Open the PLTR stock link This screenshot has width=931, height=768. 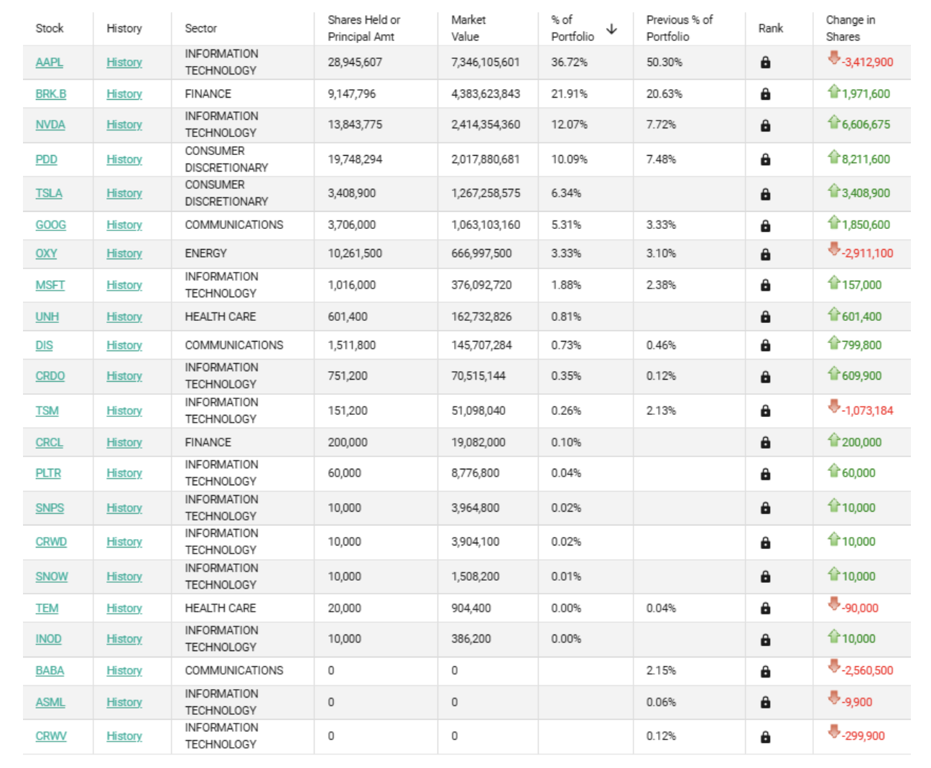tap(48, 473)
